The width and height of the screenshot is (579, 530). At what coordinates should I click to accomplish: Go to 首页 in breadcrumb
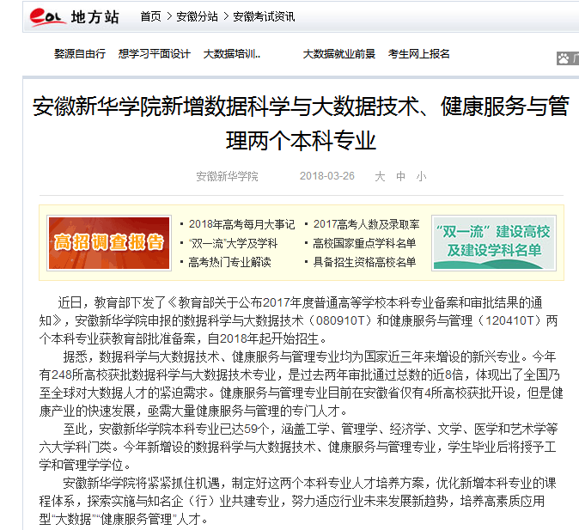point(150,16)
